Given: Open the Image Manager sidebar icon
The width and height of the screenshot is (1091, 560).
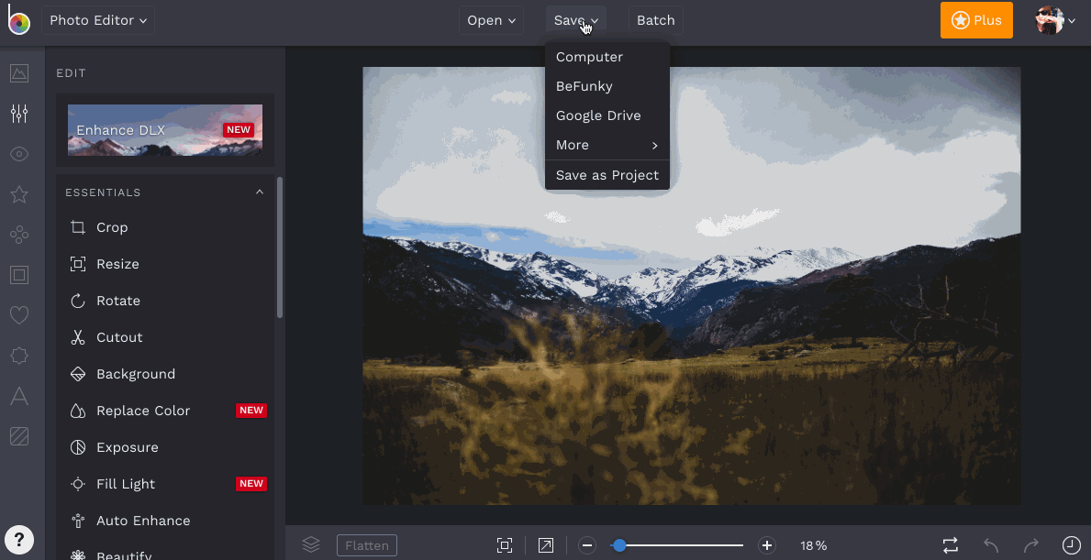Looking at the screenshot, I should 19,73.
